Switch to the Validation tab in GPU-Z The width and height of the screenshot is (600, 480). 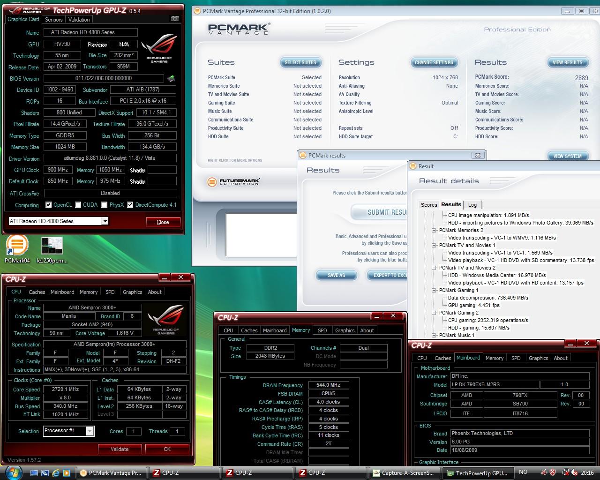(x=79, y=20)
